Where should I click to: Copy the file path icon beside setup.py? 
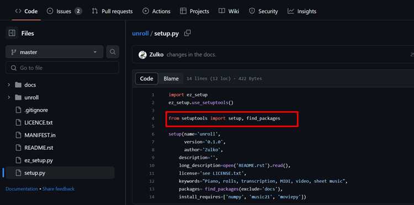(188, 33)
